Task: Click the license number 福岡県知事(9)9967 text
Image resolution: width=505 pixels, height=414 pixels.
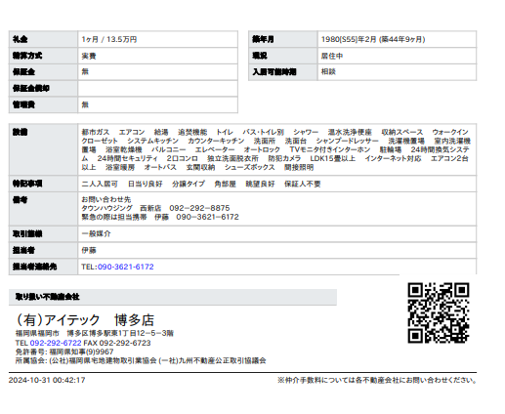Action: 81,352
